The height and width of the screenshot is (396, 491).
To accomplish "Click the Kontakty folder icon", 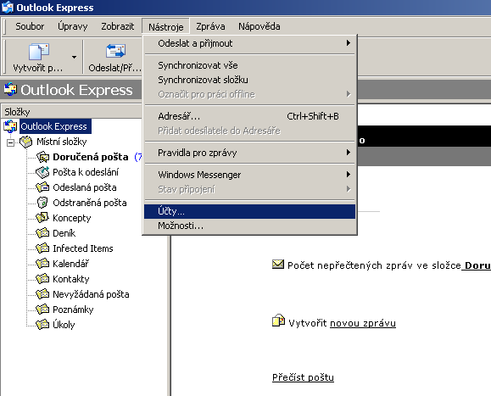I will 42,279.
